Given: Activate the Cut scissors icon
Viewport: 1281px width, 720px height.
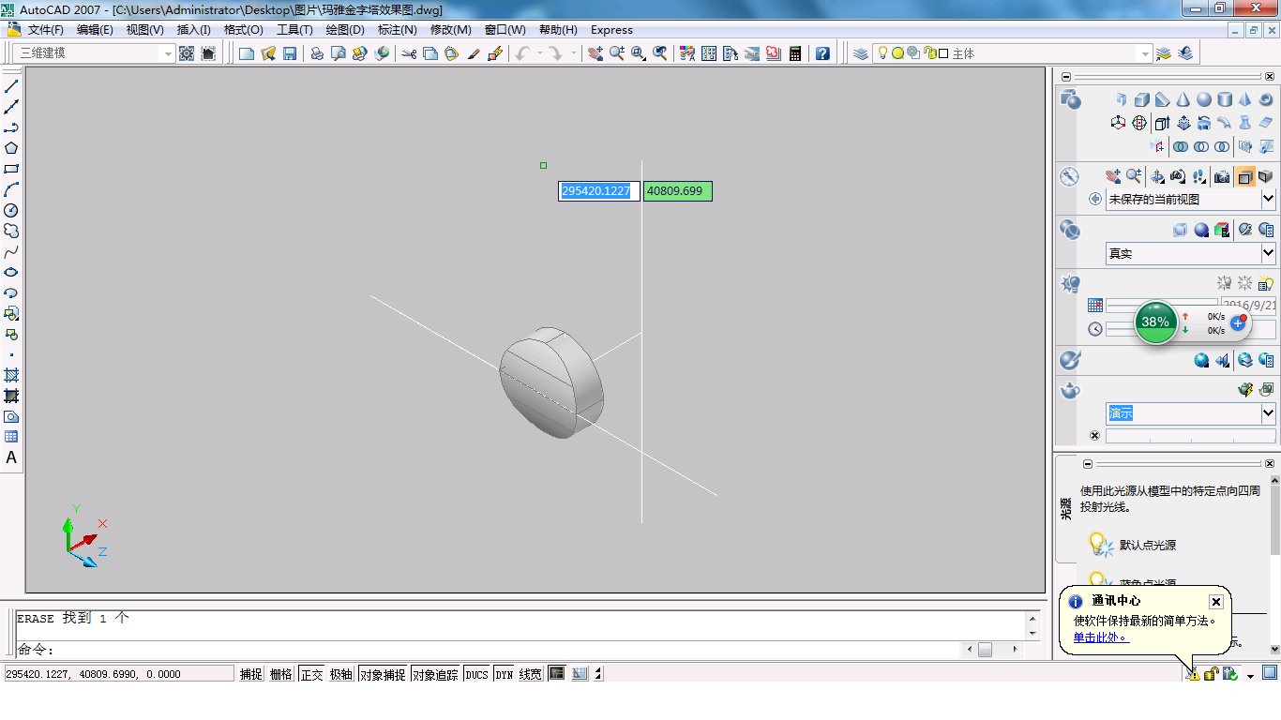Looking at the screenshot, I should (x=409, y=53).
